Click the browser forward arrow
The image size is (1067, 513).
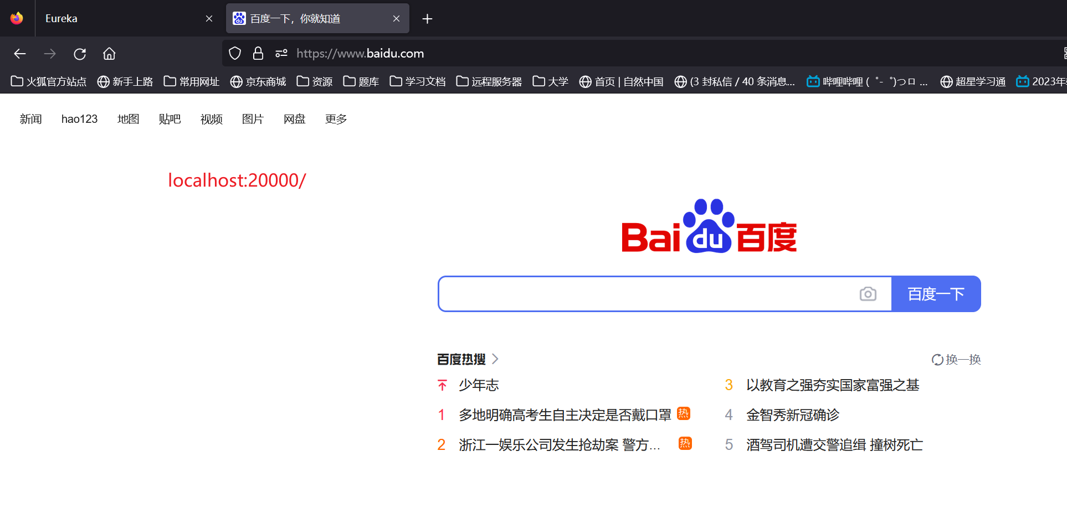pyautogui.click(x=50, y=54)
